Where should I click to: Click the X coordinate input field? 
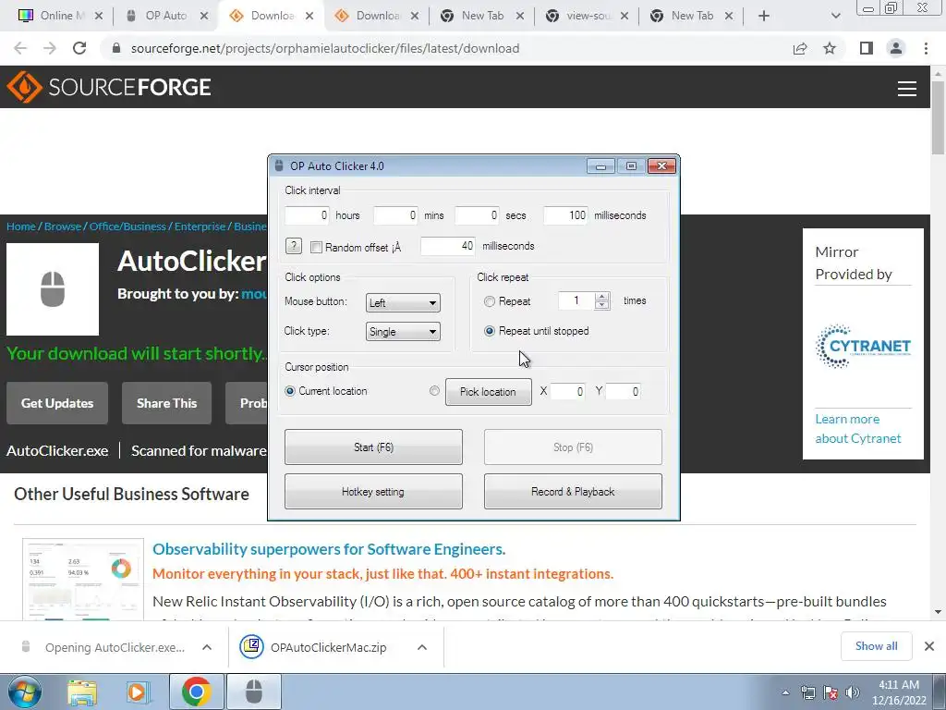coord(567,392)
